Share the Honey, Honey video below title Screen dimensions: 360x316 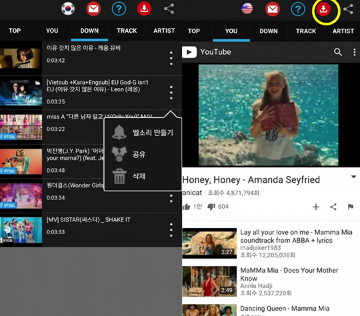(333, 207)
